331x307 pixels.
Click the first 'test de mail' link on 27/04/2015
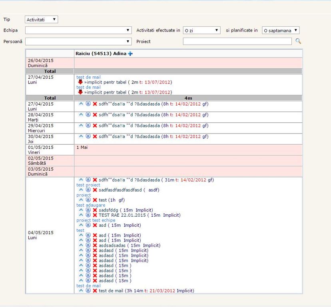point(88,77)
